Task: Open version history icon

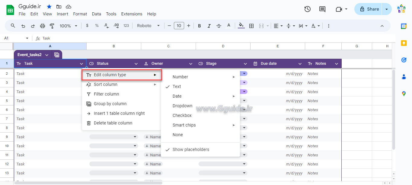Action: (x=307, y=9)
